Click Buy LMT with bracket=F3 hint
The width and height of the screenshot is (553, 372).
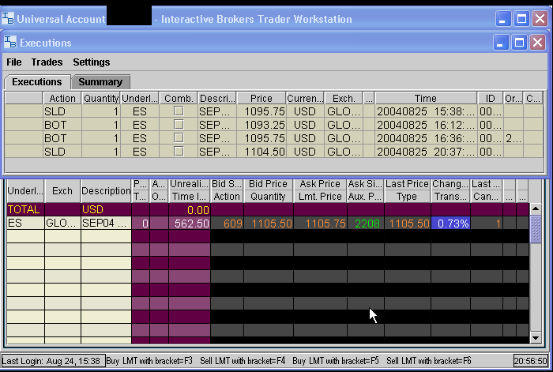(x=149, y=361)
